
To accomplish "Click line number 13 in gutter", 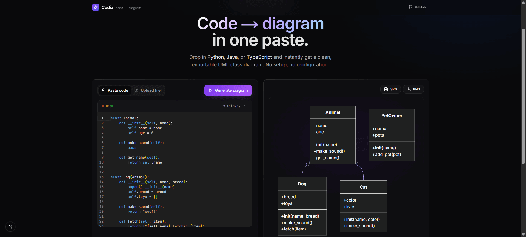I will pos(101,177).
